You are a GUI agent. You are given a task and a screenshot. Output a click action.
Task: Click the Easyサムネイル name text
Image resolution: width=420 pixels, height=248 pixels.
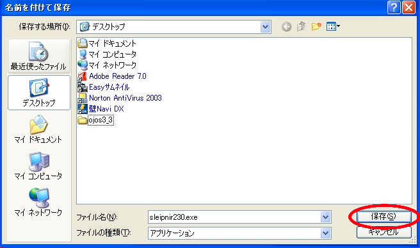[x=109, y=87]
